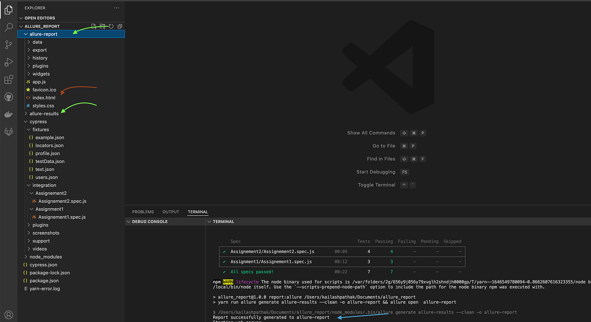This screenshot has width=591, height=322.
Task: Open the favicon.ico file
Action: (x=71, y=90)
